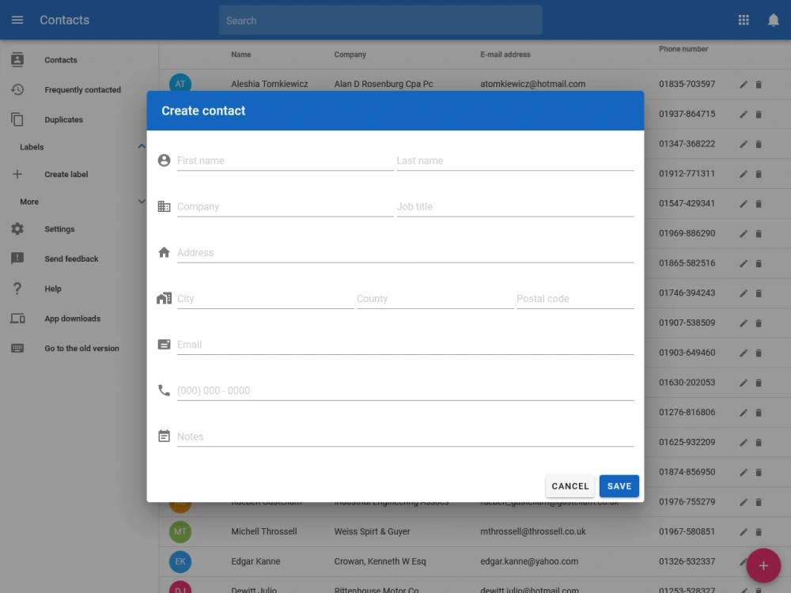
Task: Click the E-mail address column header
Action: pos(505,55)
